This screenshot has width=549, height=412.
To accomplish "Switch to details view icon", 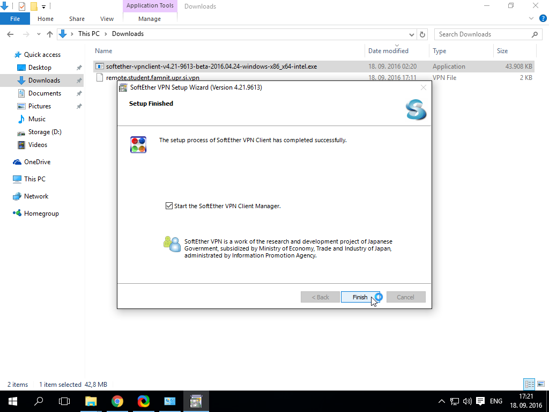I will pyautogui.click(x=529, y=384).
